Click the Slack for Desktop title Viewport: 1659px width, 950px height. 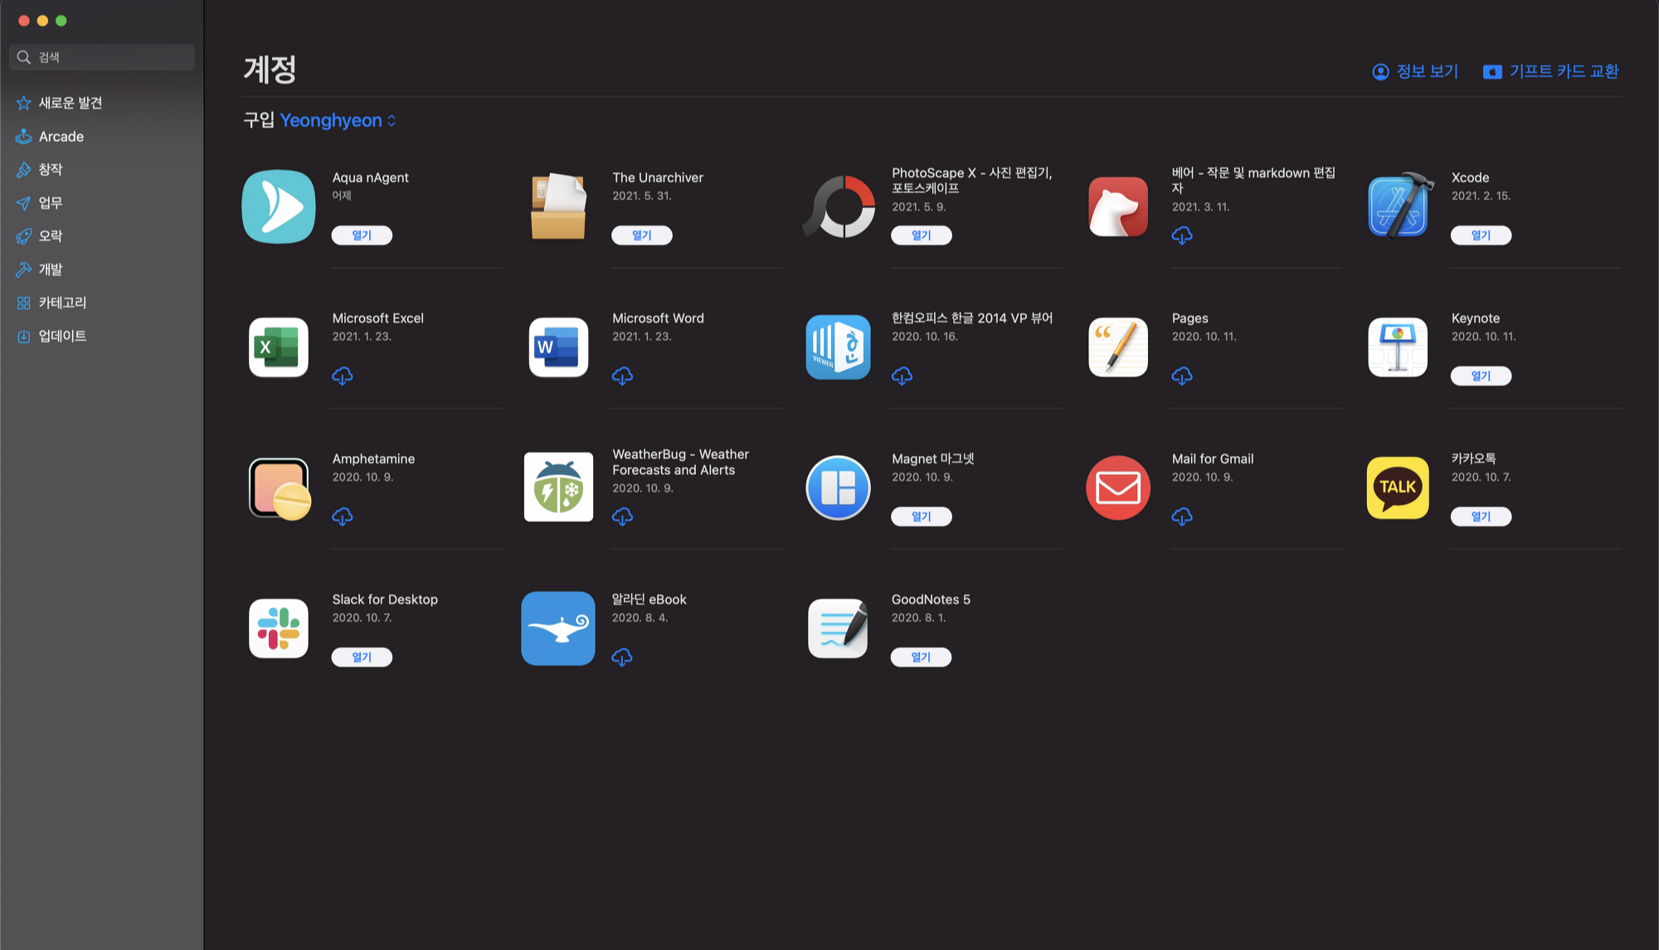point(385,599)
